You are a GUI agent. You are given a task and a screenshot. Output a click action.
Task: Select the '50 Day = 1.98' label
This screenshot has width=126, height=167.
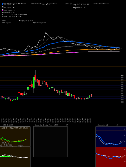(x=9, y=7)
